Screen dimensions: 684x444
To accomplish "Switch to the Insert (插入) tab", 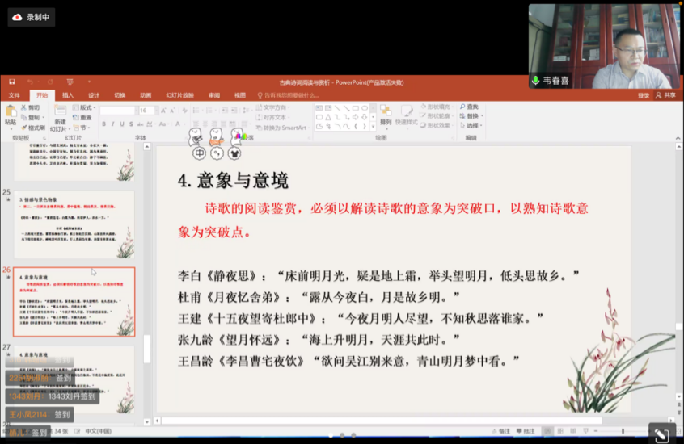I will pos(68,95).
